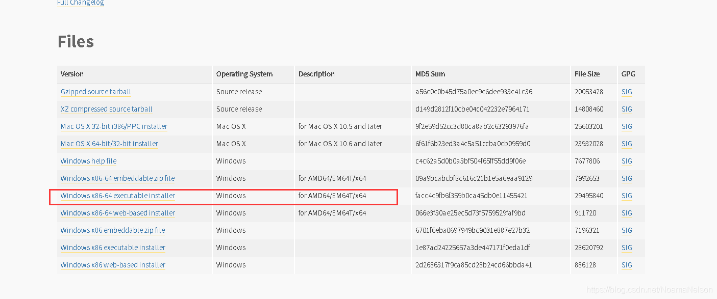Image resolution: width=717 pixels, height=299 pixels.
Task: Open SIG for Windows help file
Action: [x=627, y=161]
